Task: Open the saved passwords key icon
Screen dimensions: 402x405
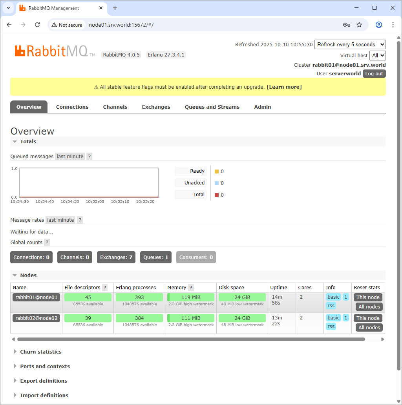Action: coord(346,25)
